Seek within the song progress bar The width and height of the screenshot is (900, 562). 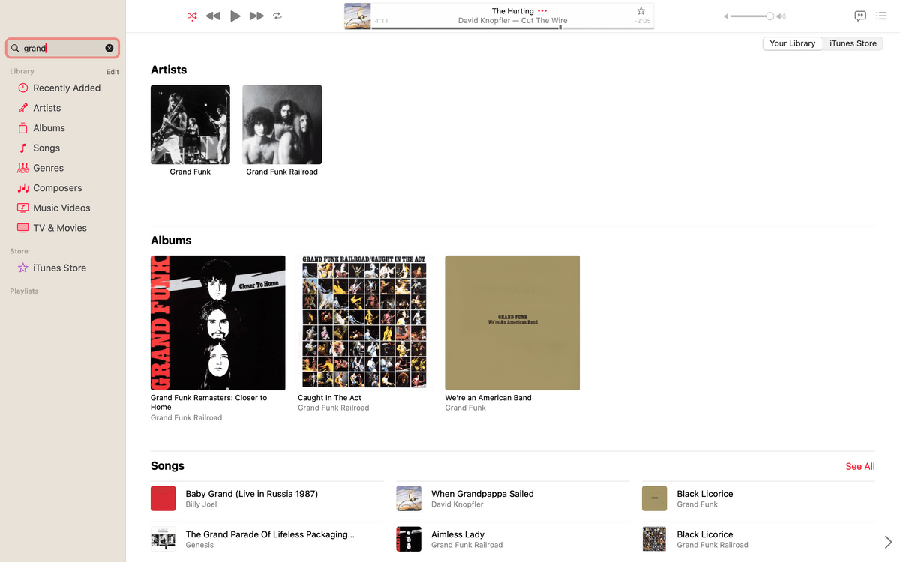click(513, 28)
